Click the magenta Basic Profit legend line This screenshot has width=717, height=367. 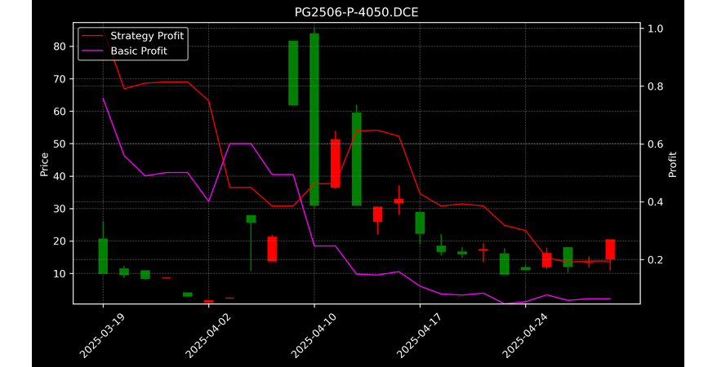point(93,51)
